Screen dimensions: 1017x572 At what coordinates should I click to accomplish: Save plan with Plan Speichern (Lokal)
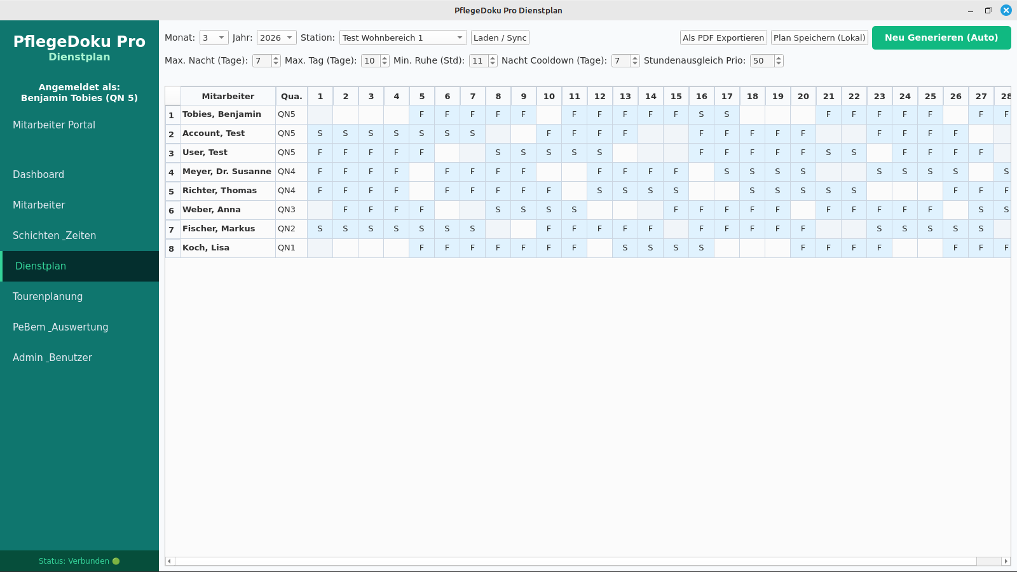tap(819, 38)
